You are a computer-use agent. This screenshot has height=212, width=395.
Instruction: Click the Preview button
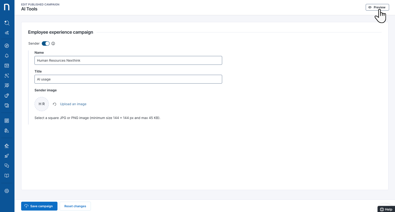377,7
